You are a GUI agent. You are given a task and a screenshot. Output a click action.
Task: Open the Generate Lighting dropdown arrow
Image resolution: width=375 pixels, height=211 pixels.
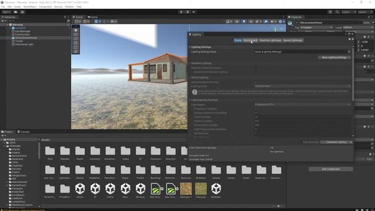click(351, 142)
